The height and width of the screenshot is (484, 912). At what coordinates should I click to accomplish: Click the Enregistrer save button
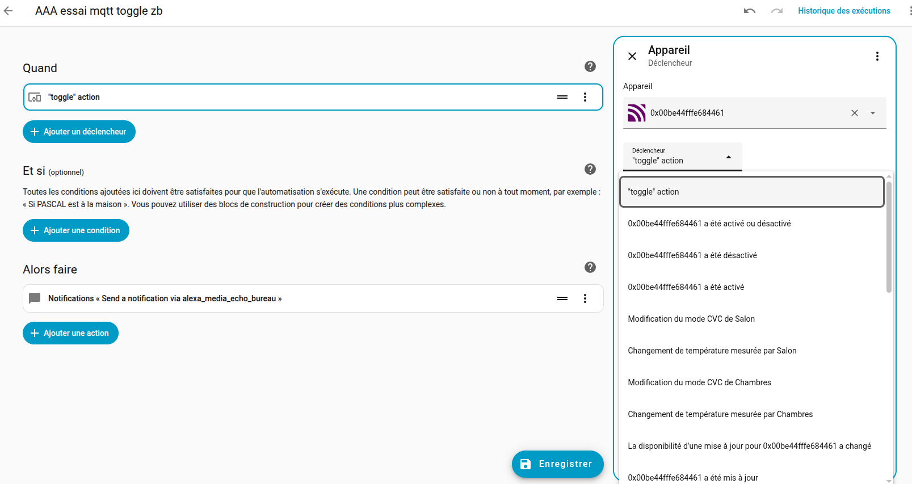coord(557,464)
